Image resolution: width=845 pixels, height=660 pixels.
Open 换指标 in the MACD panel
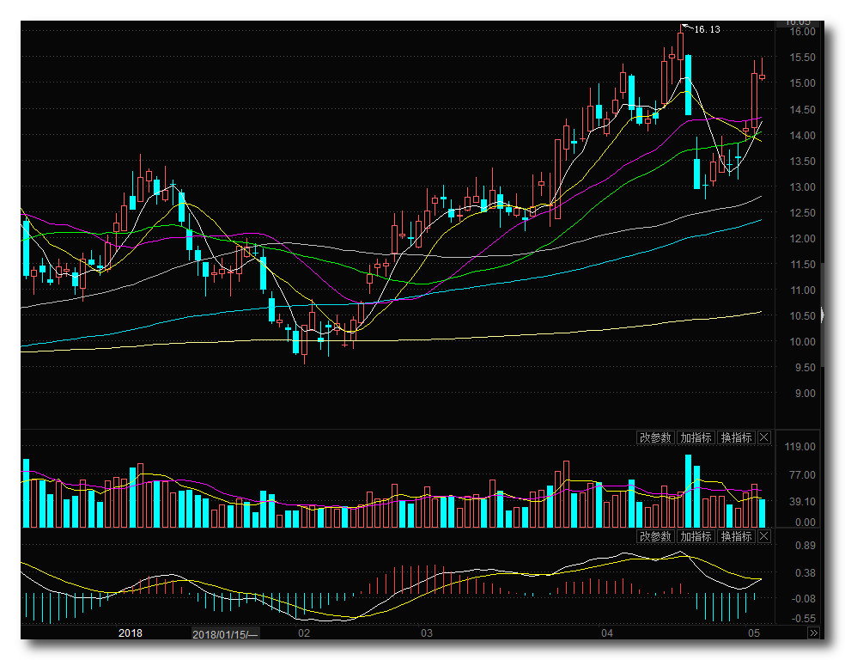[736, 536]
